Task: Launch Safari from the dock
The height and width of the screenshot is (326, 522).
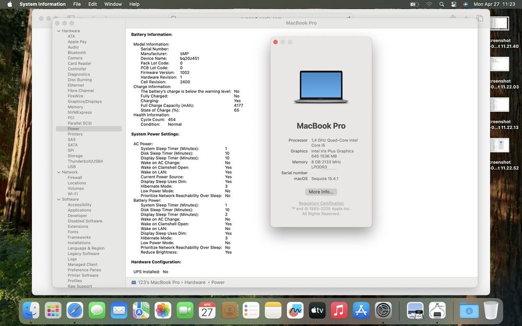Action: (75, 310)
